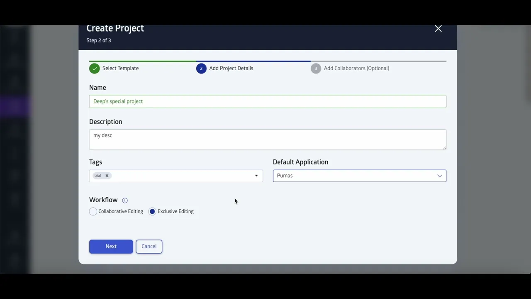Click the green Select Template checkmark icon

click(95, 69)
